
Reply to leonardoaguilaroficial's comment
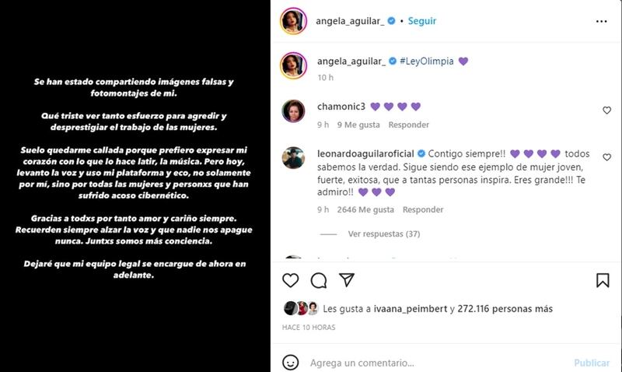[423, 209]
